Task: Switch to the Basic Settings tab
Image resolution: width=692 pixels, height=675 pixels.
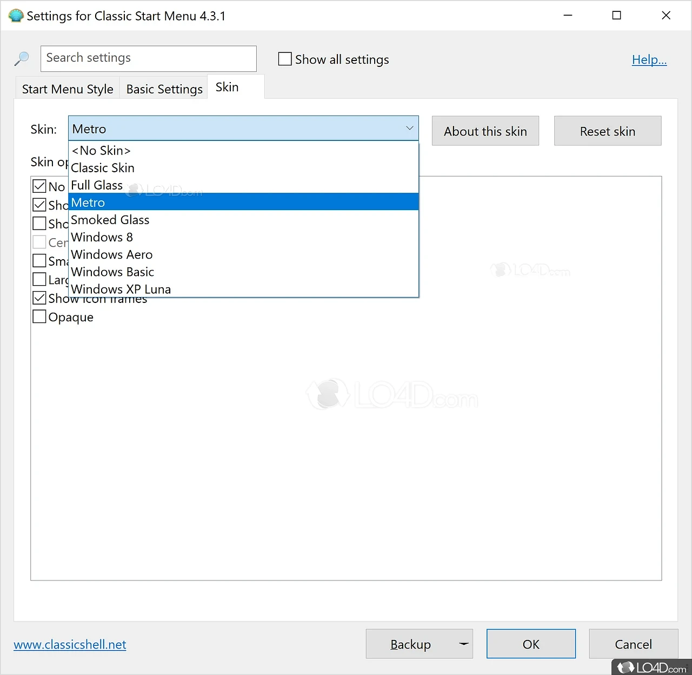Action: pos(164,89)
